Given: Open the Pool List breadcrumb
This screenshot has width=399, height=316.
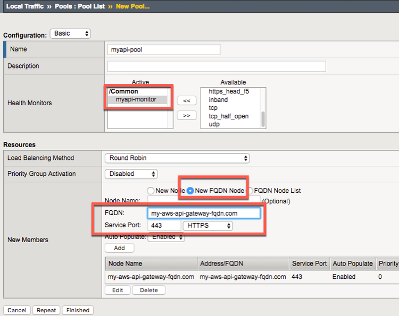Looking at the screenshot, I should [x=93, y=6].
